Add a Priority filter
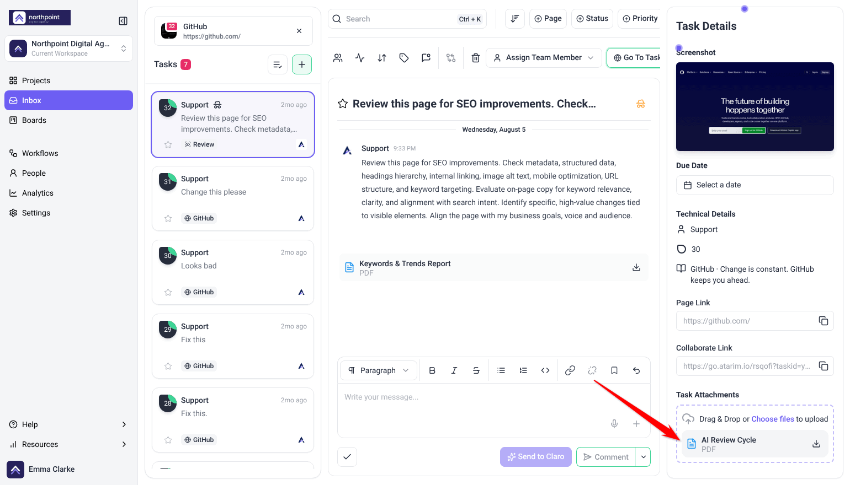The height and width of the screenshot is (485, 850). [640, 19]
